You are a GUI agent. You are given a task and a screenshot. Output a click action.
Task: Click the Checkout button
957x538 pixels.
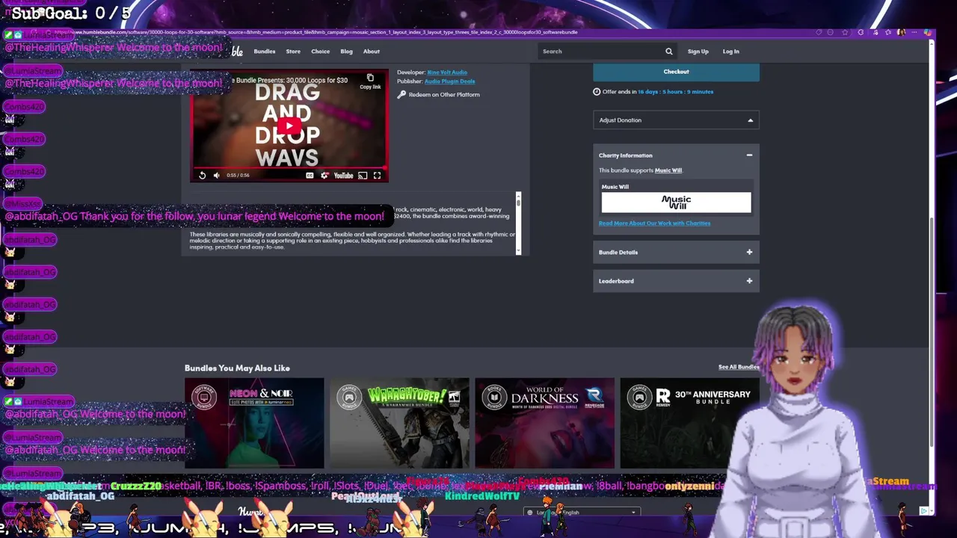[676, 72]
